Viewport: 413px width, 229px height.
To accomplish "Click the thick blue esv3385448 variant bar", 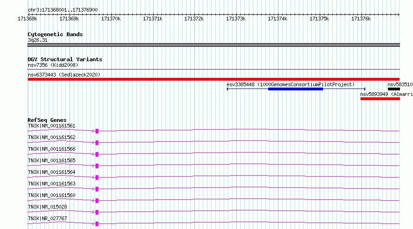I will coord(296,89).
